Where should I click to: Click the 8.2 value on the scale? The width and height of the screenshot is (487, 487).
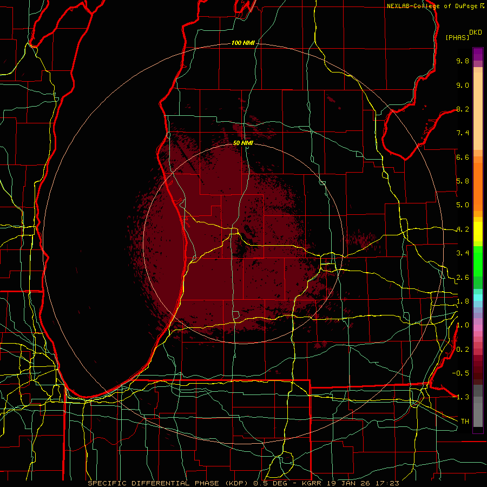463,109
